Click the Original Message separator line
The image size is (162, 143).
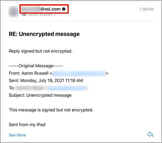36,66
